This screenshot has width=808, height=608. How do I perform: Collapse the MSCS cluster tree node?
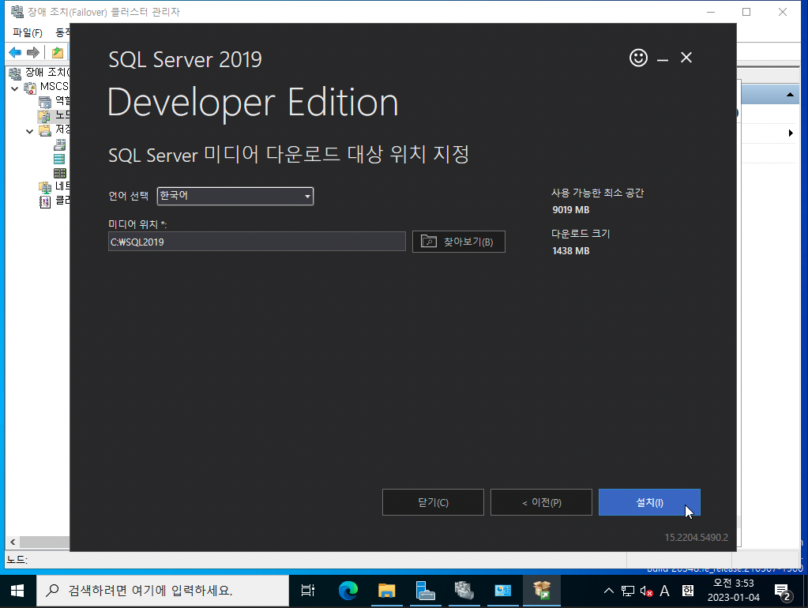pos(14,88)
